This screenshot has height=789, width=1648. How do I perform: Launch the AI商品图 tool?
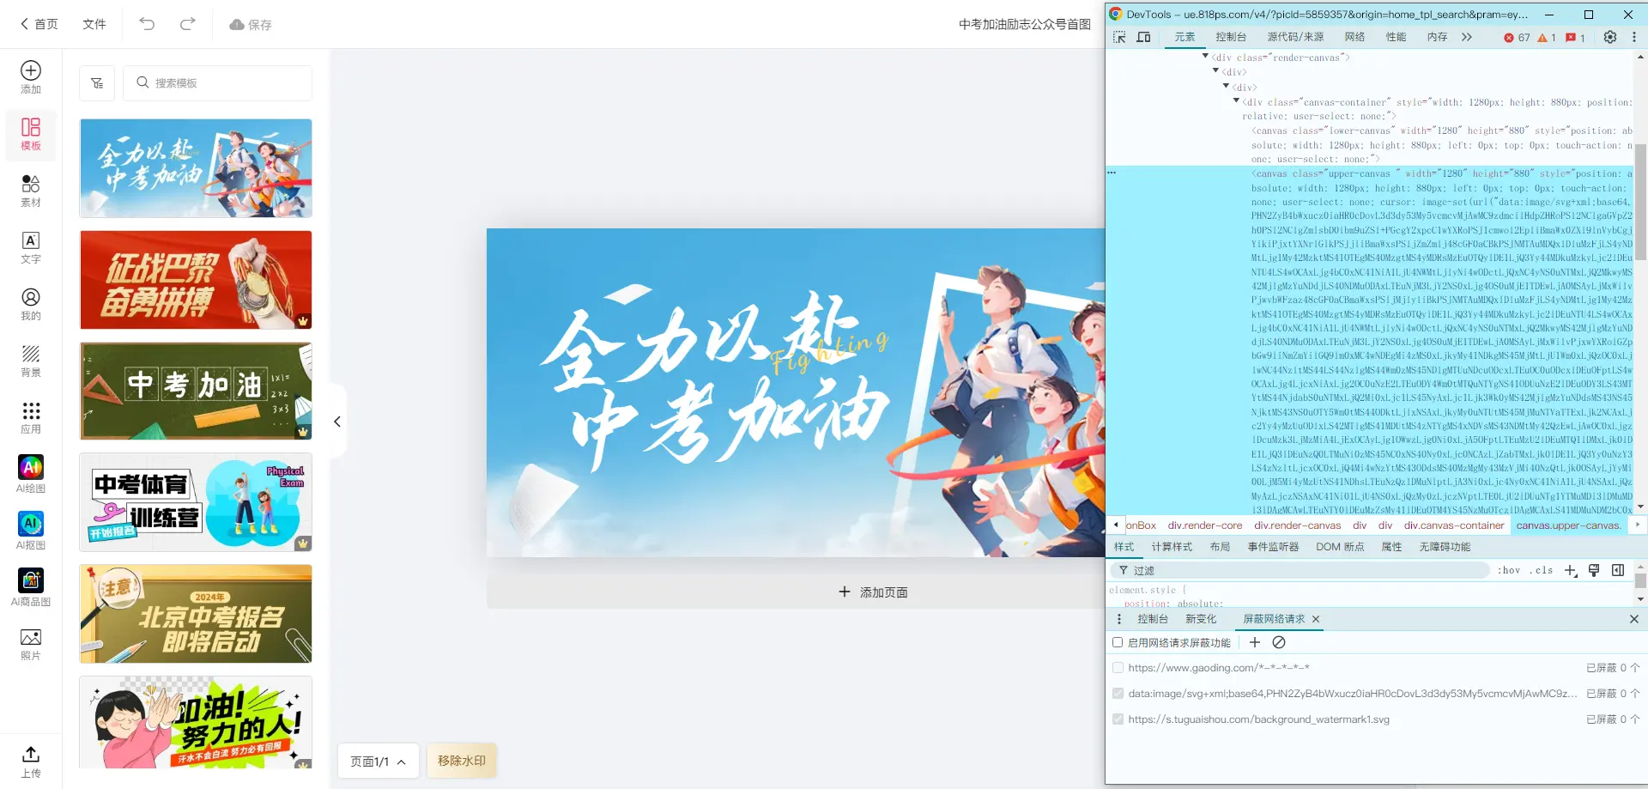click(31, 587)
